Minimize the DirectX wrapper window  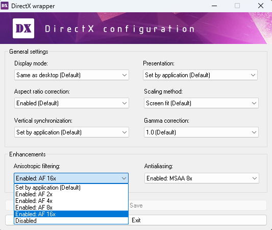tap(214, 6)
